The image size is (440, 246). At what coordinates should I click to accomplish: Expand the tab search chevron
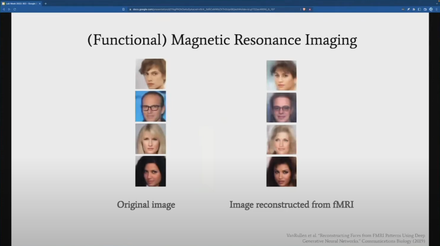pos(437,4)
